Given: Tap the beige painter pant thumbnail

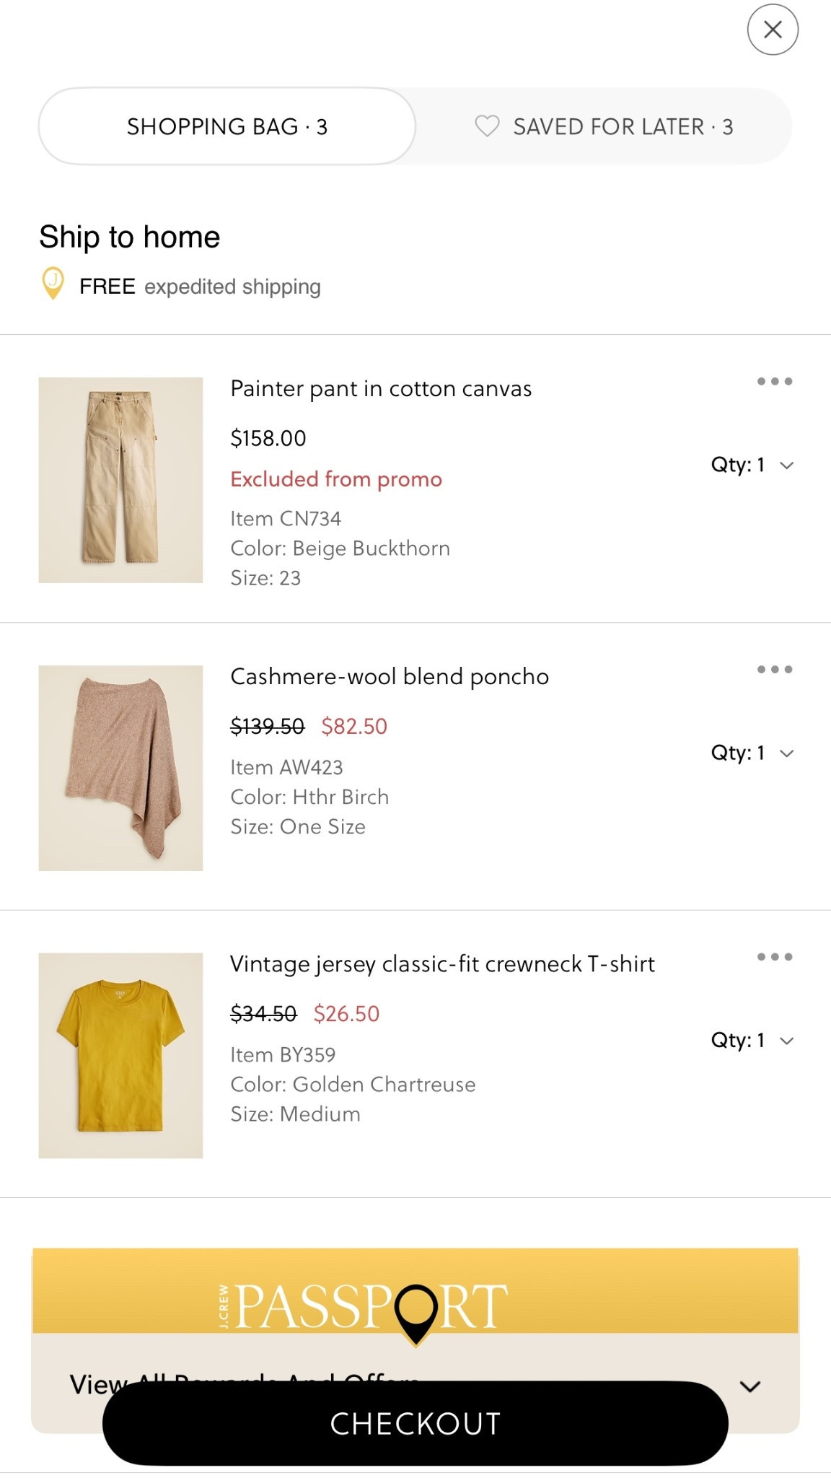Looking at the screenshot, I should click(120, 480).
